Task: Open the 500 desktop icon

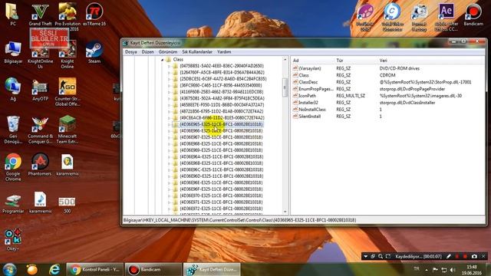Action: coord(67,205)
